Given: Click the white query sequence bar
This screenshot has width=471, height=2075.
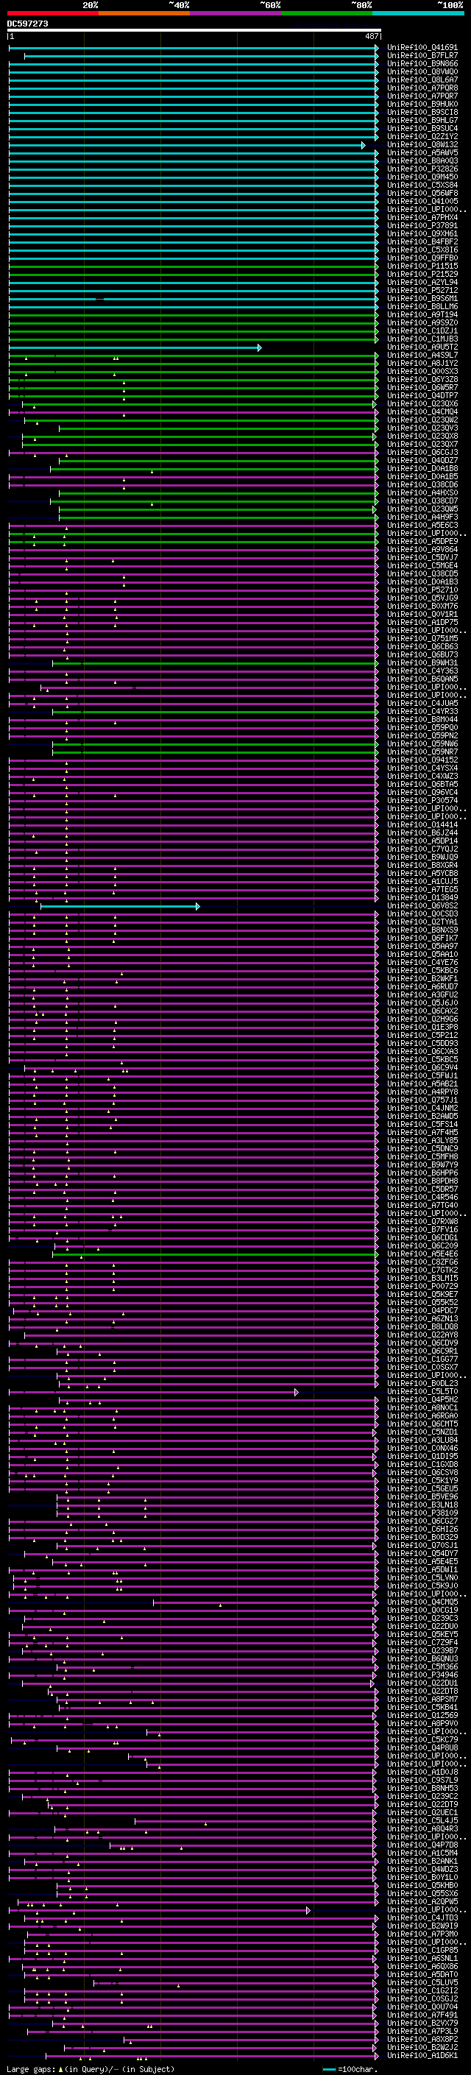Looking at the screenshot, I should point(194,31).
